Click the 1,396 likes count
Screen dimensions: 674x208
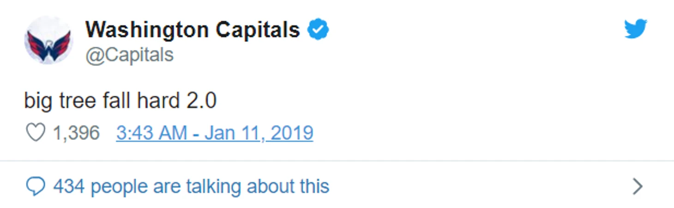click(76, 133)
